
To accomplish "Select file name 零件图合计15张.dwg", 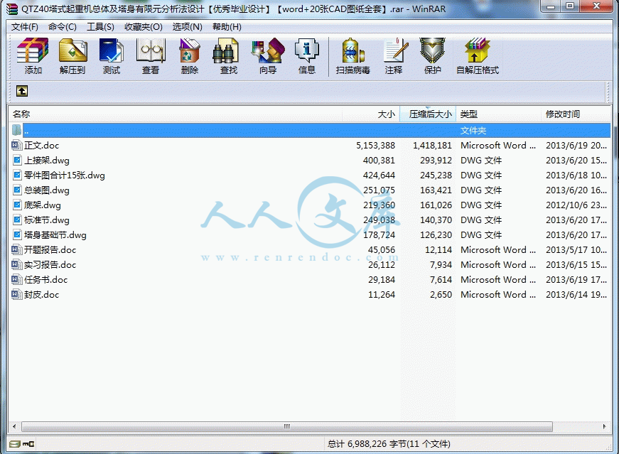I will click(x=65, y=175).
